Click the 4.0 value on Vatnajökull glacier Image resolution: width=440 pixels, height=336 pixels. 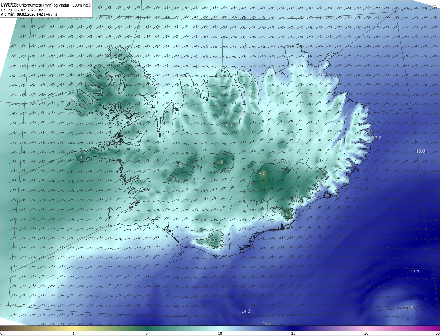click(262, 173)
